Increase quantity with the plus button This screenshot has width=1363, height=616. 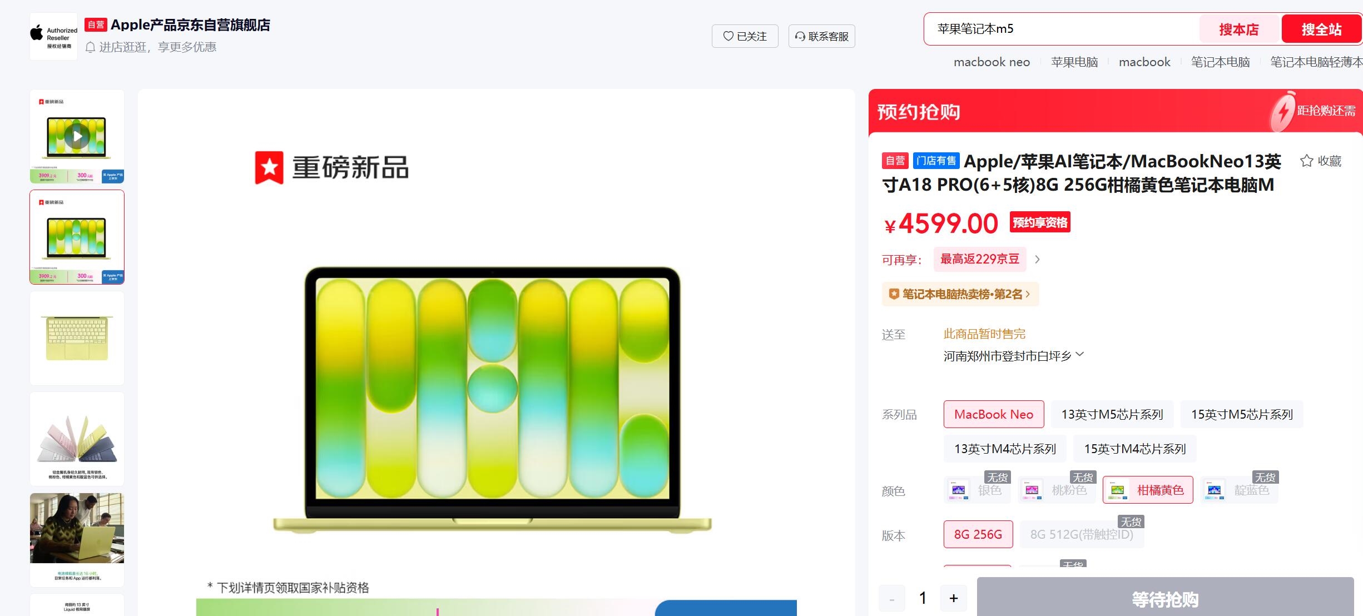tap(954, 598)
